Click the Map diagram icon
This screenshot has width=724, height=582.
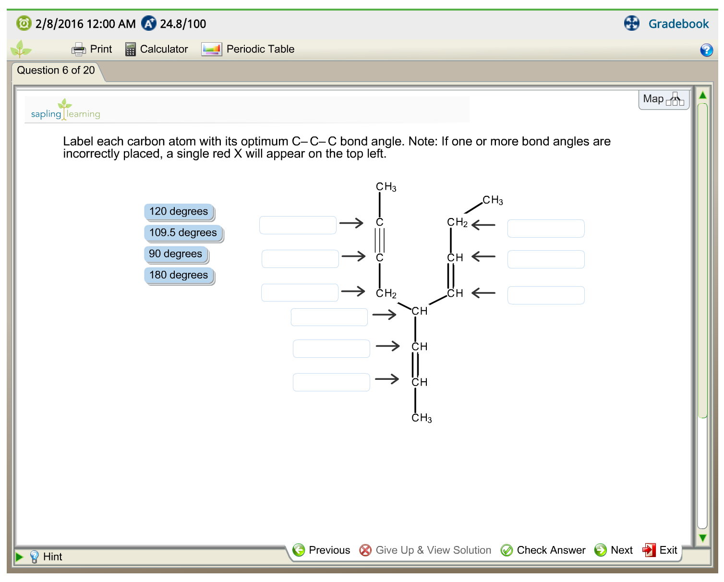coord(675,99)
